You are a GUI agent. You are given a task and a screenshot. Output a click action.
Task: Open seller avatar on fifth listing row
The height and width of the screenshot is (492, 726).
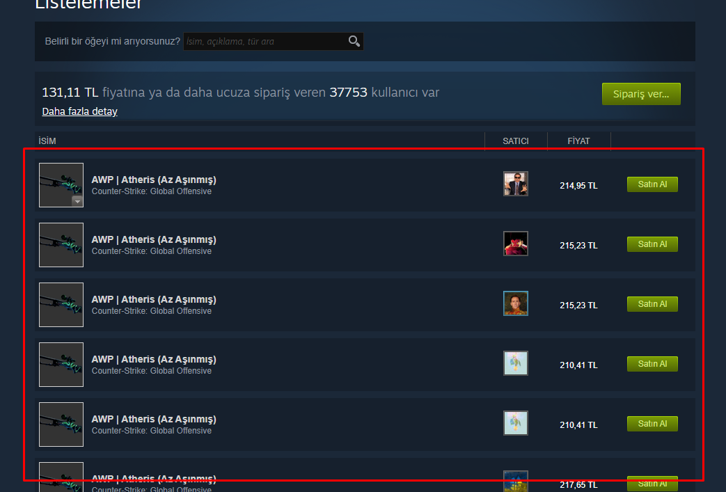(x=515, y=423)
